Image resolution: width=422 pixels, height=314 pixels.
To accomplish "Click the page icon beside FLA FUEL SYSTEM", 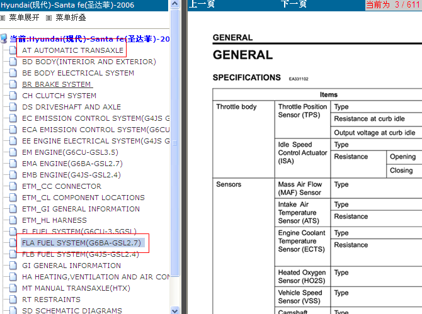I will point(13,243).
